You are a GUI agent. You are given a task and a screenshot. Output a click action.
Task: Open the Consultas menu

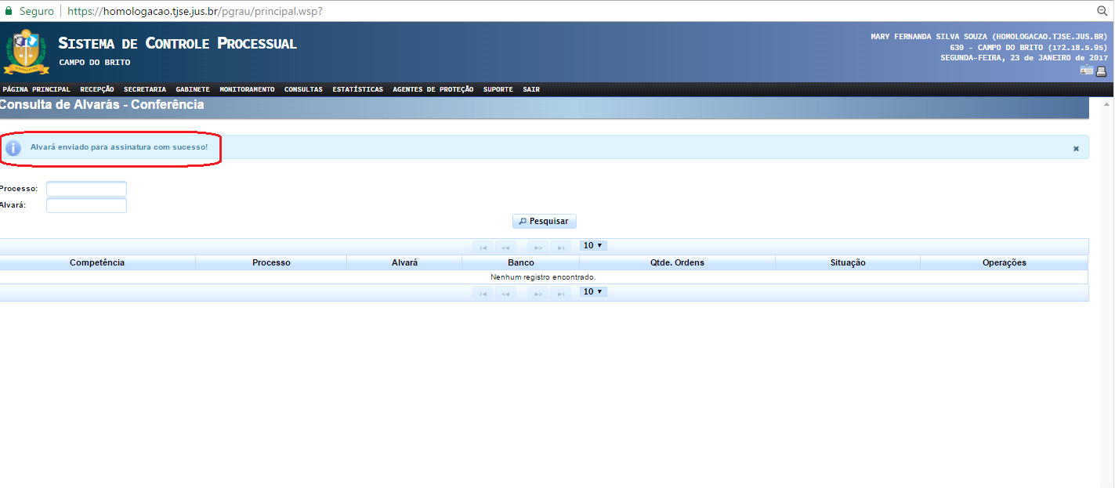pyautogui.click(x=303, y=89)
